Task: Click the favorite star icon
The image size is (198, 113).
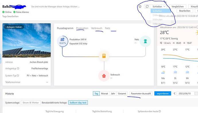Action: tap(140, 6)
